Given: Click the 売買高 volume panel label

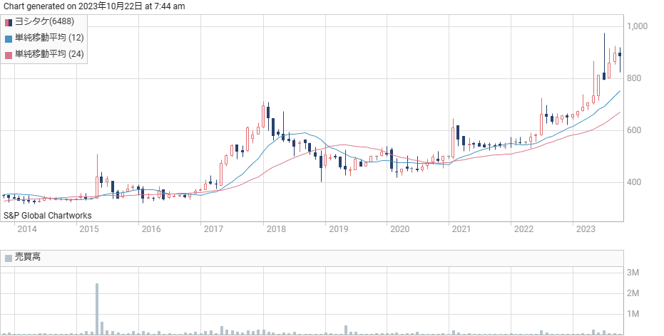Looking at the screenshot, I should coord(28,258).
